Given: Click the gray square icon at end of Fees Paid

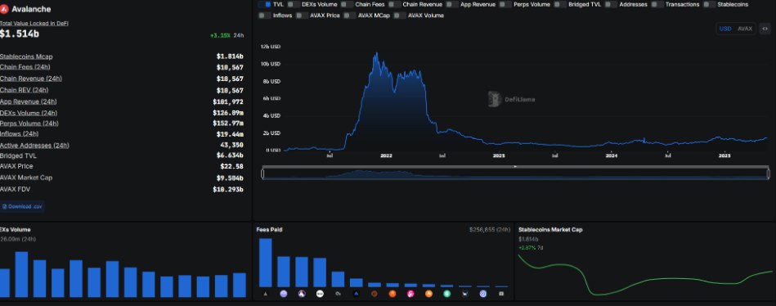Looking at the screenshot, I should coord(501,294).
